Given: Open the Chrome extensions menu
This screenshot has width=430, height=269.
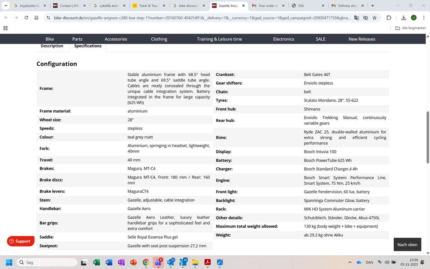Looking at the screenshot, I should click(389, 17).
